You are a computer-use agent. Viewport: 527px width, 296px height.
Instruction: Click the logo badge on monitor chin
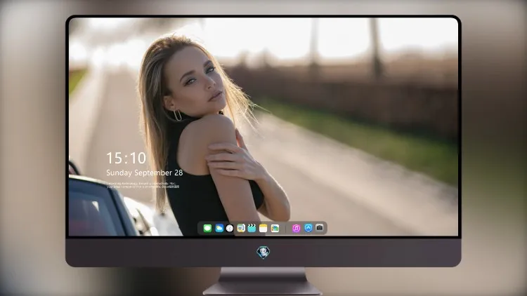point(263,253)
